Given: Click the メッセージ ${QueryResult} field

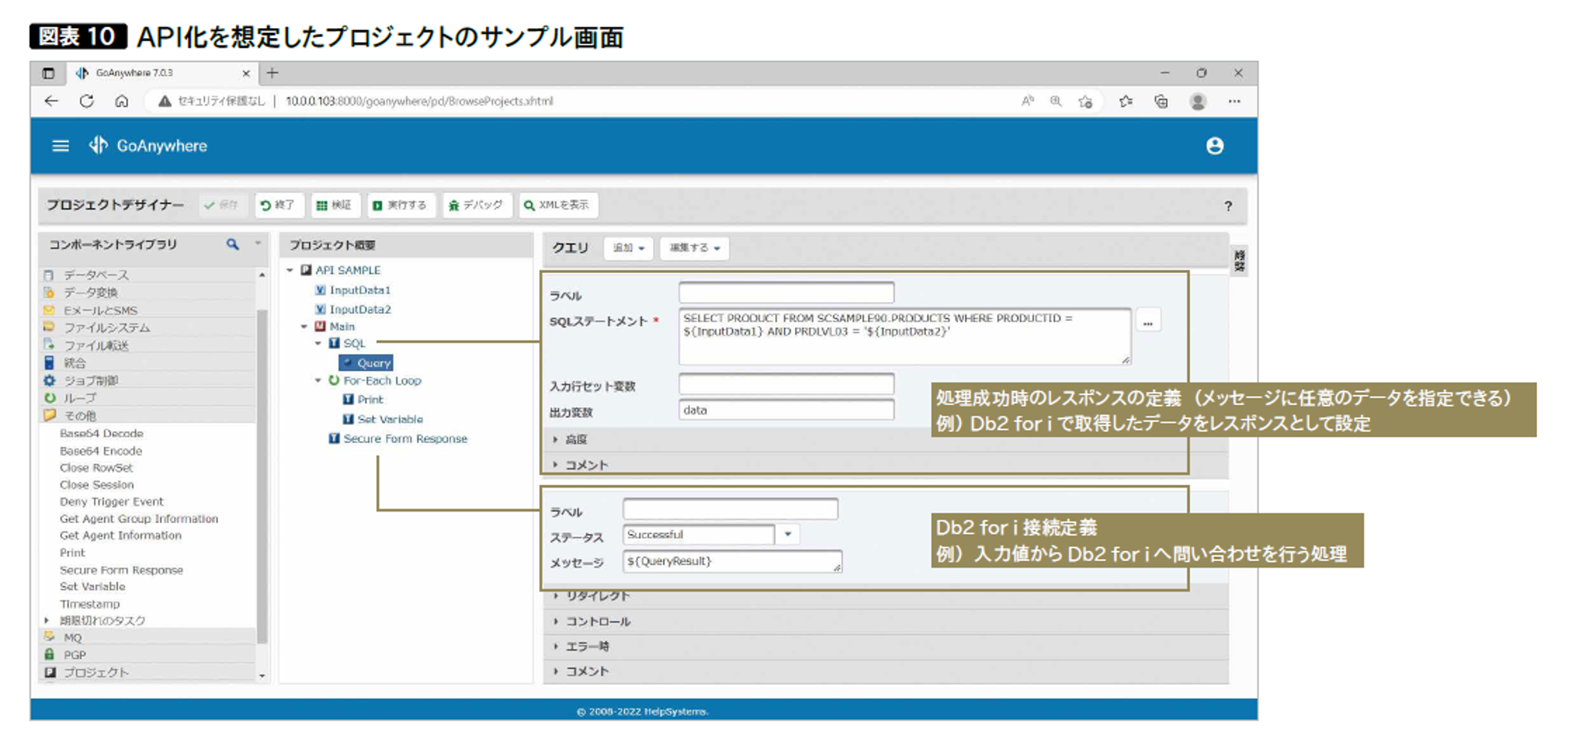Looking at the screenshot, I should pyautogui.click(x=732, y=562).
